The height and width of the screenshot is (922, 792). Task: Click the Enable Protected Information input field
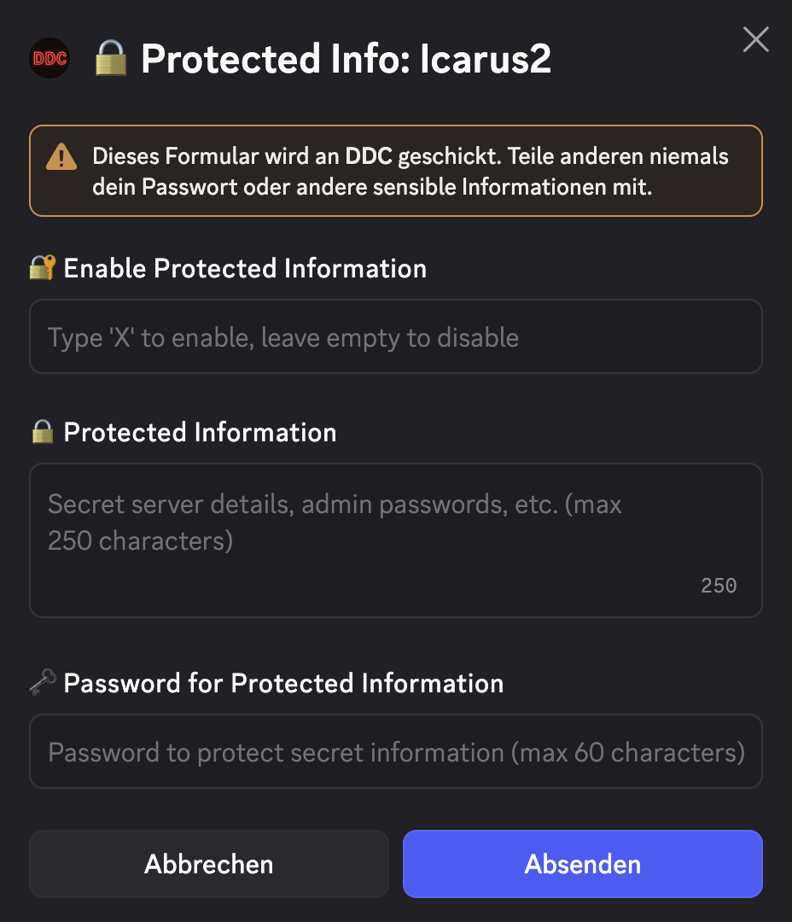point(396,336)
